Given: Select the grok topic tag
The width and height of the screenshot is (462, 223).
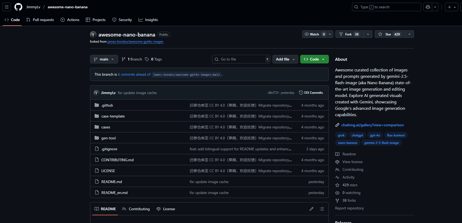Looking at the screenshot, I should point(341,135).
